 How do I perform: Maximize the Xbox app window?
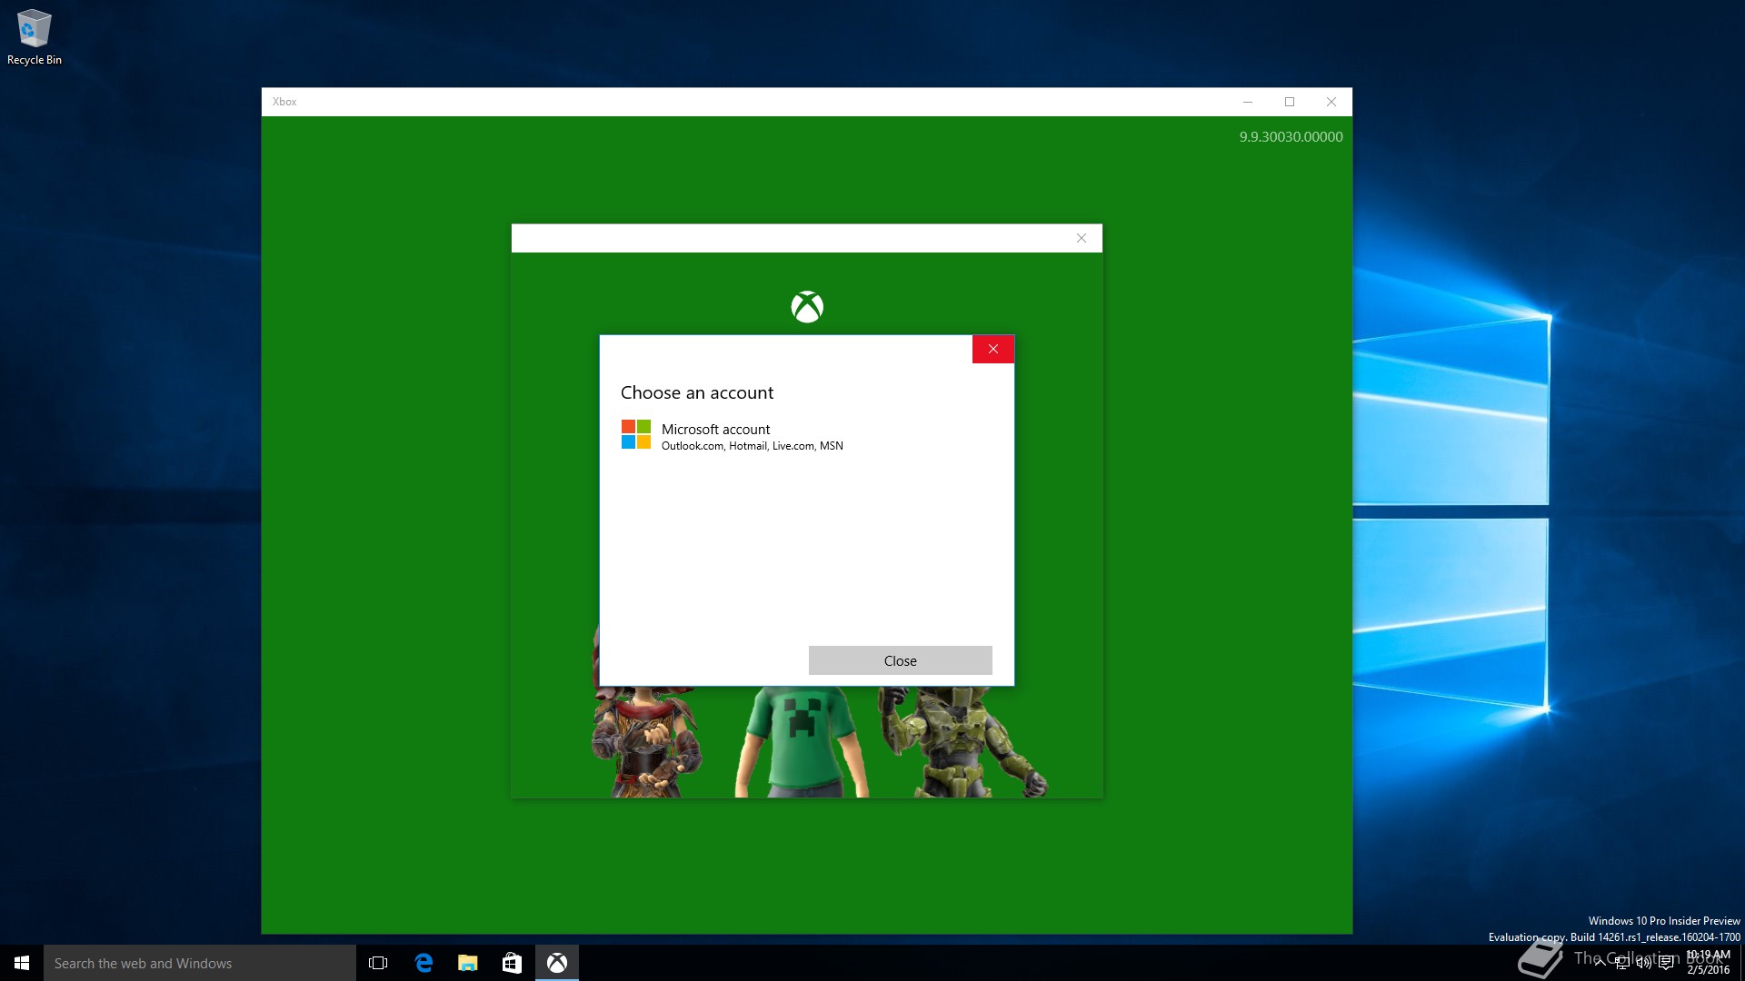1290,102
